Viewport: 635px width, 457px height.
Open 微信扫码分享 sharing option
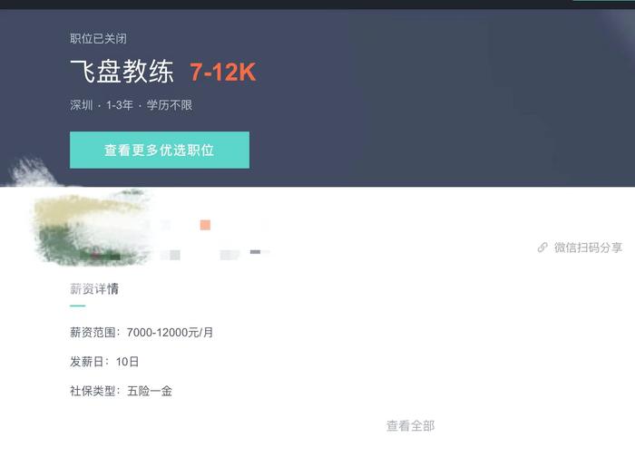pyautogui.click(x=588, y=248)
